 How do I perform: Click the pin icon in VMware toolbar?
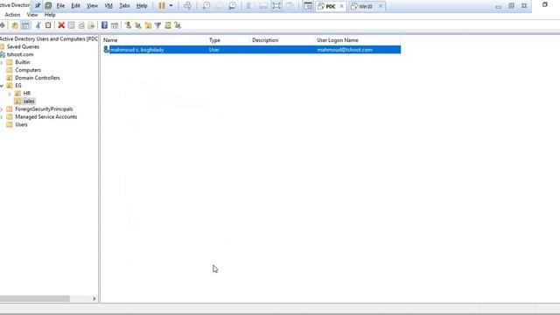[x=38, y=6]
